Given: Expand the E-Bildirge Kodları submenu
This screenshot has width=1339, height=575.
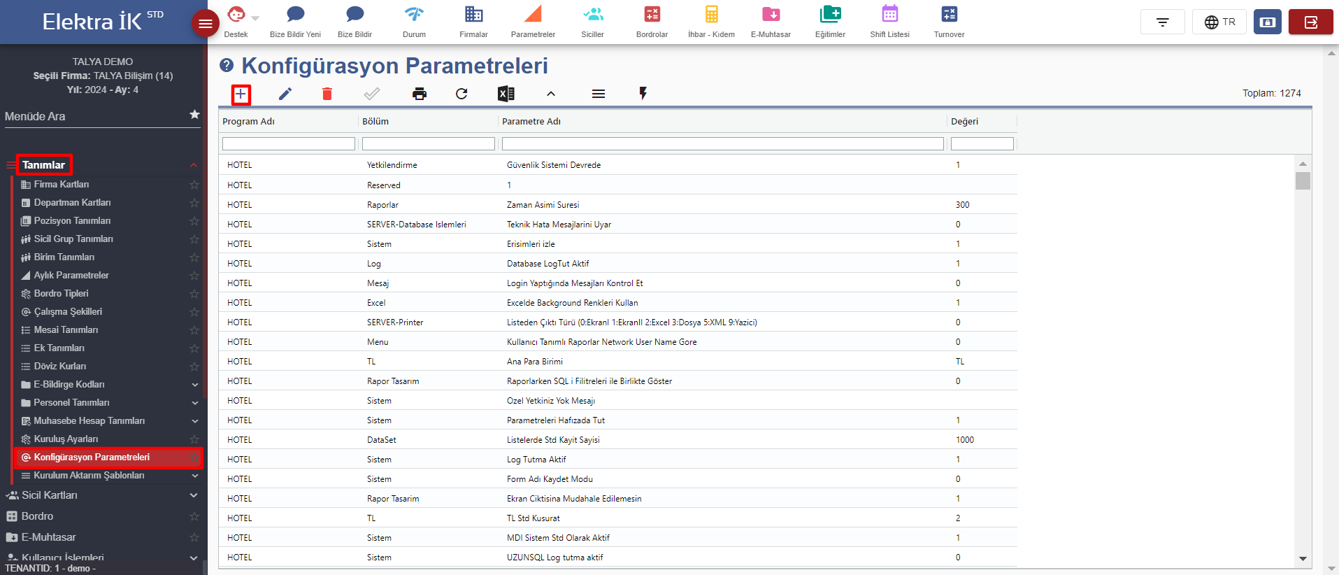Looking at the screenshot, I should coord(195,385).
